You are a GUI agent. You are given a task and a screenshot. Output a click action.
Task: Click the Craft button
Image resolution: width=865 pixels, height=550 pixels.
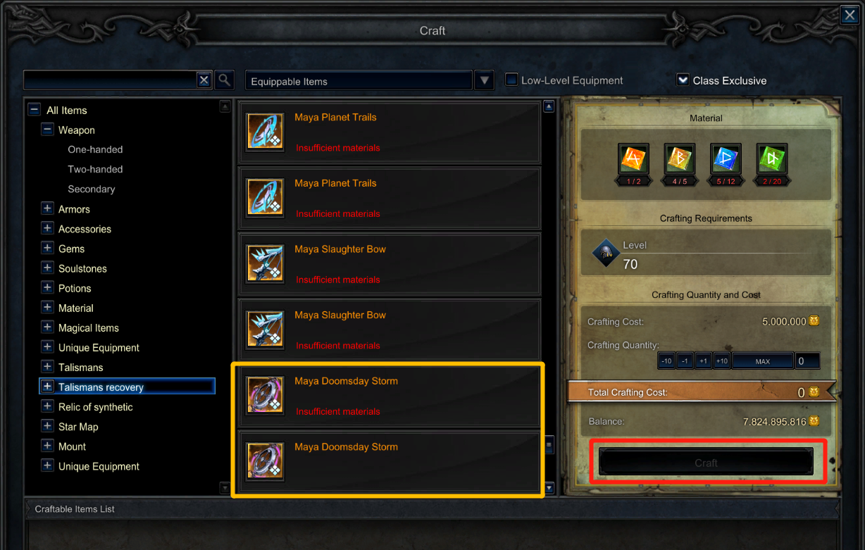click(x=706, y=463)
